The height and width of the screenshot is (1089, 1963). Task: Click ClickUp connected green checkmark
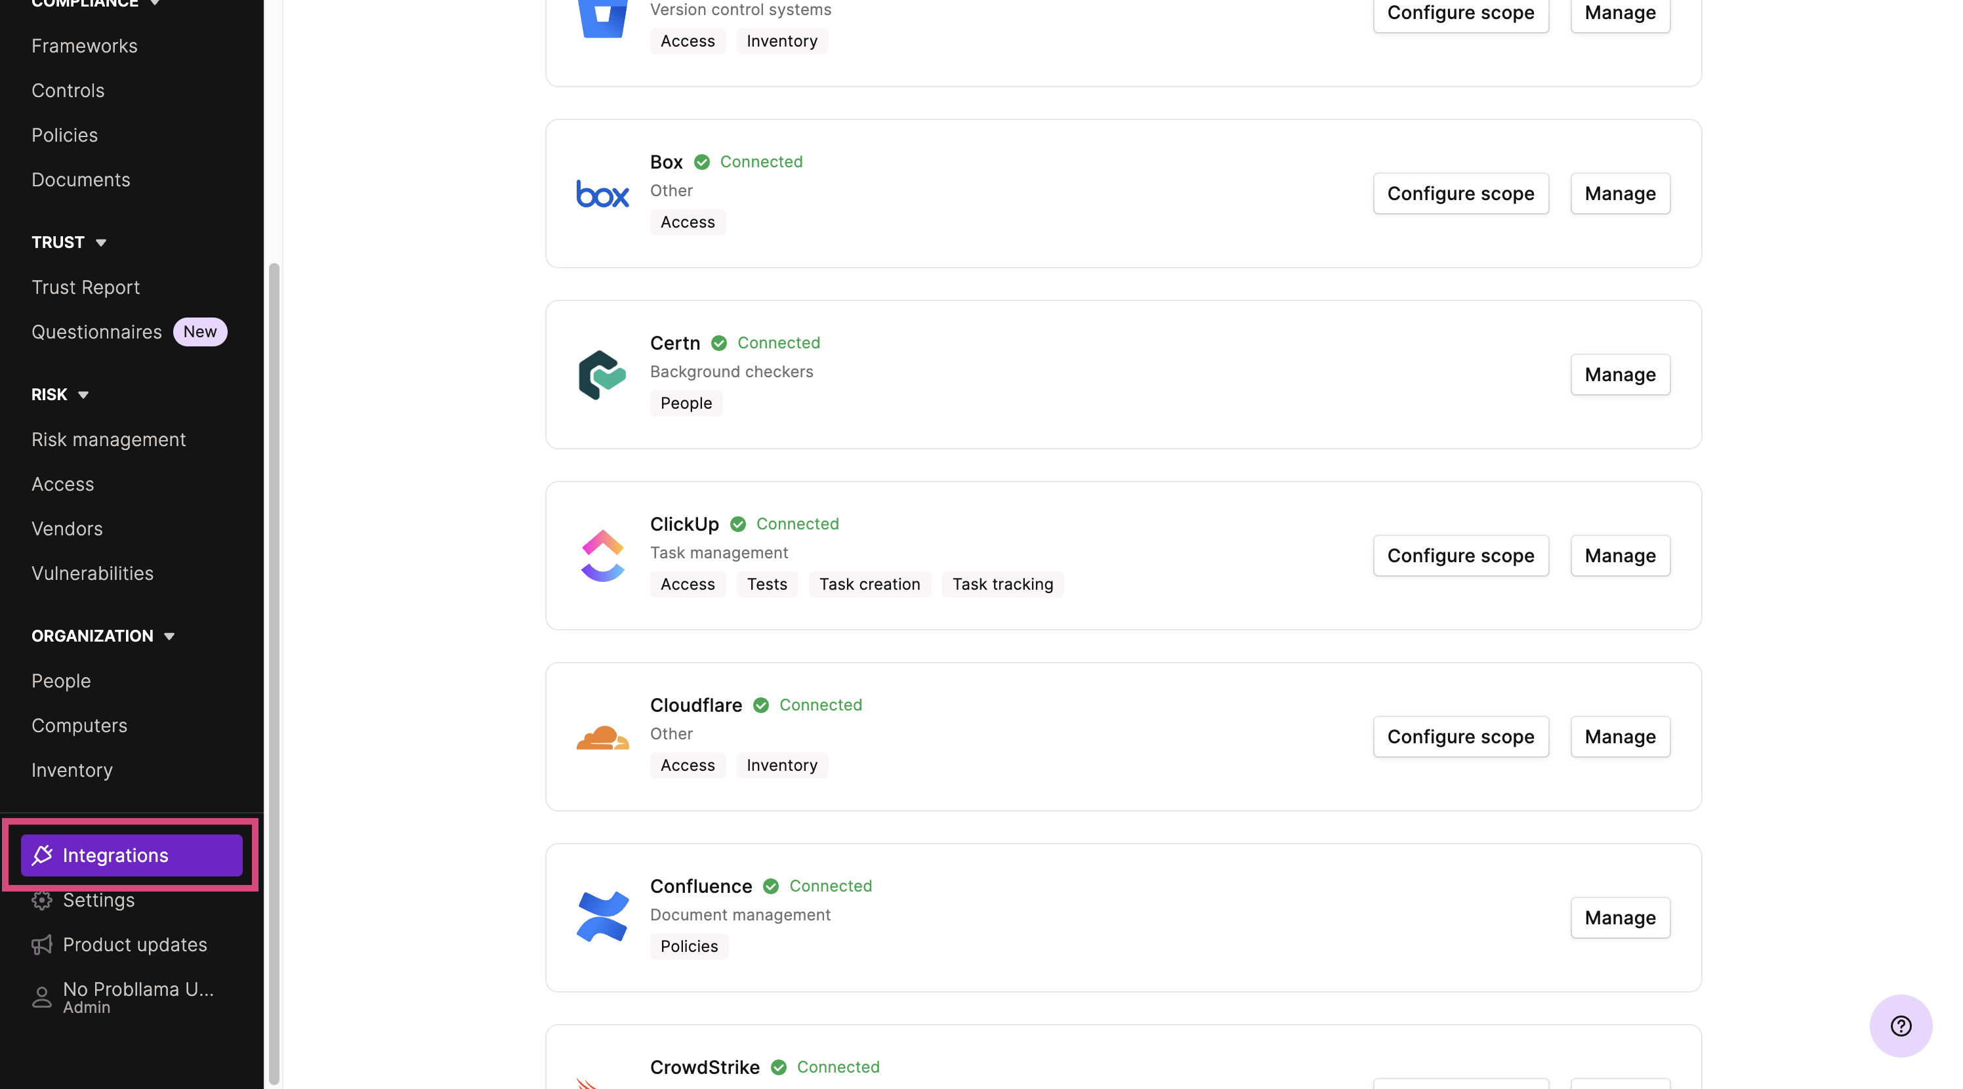click(737, 524)
